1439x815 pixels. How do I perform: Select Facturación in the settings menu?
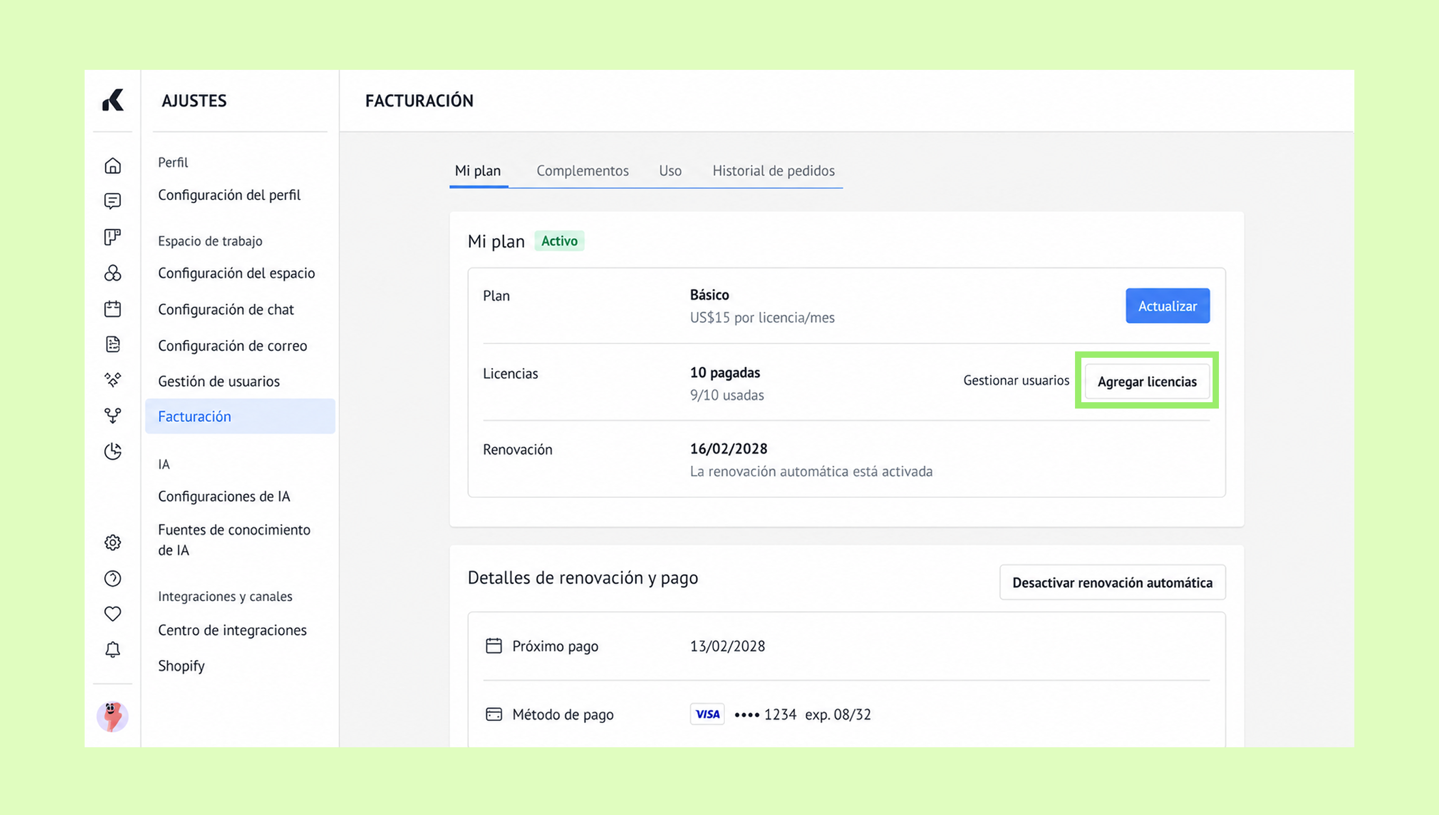tap(240, 416)
